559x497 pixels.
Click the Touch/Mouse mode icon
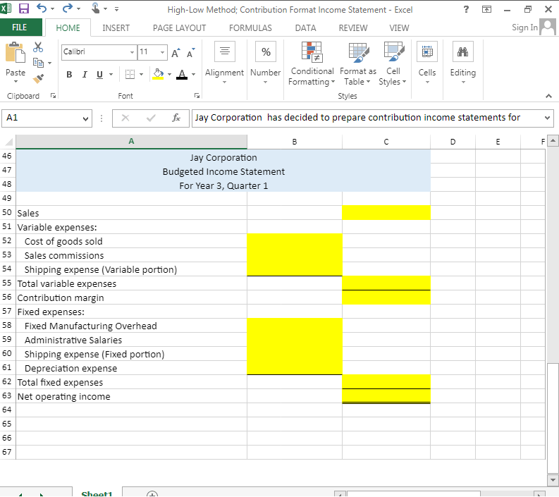[95, 8]
